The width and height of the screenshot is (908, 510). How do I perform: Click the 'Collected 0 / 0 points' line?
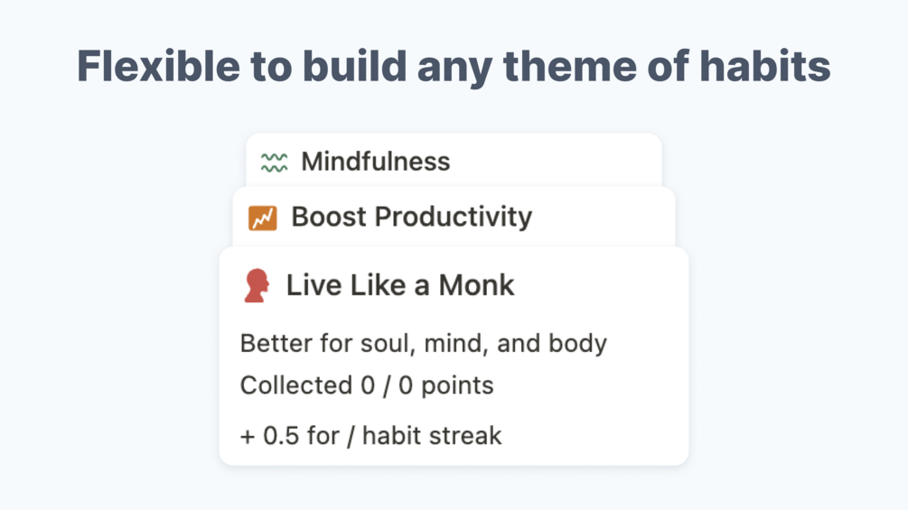click(x=366, y=385)
